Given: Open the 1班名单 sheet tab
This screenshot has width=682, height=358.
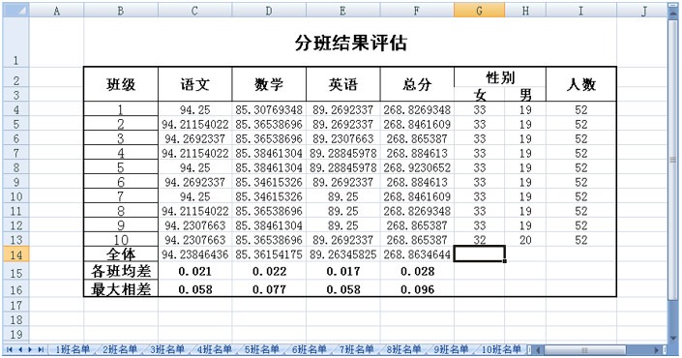Looking at the screenshot, I should click(73, 349).
